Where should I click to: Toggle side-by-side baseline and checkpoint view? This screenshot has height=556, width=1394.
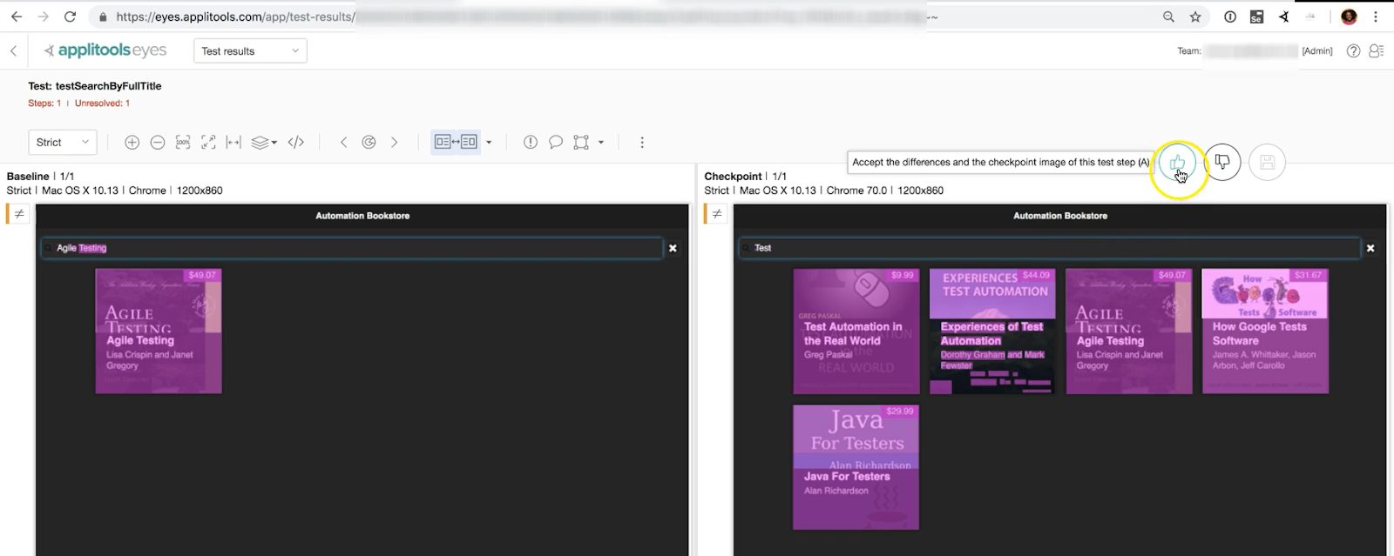(456, 143)
